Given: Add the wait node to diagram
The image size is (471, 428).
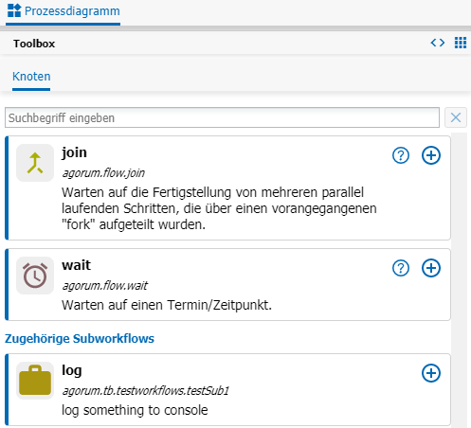Looking at the screenshot, I should pos(431,268).
